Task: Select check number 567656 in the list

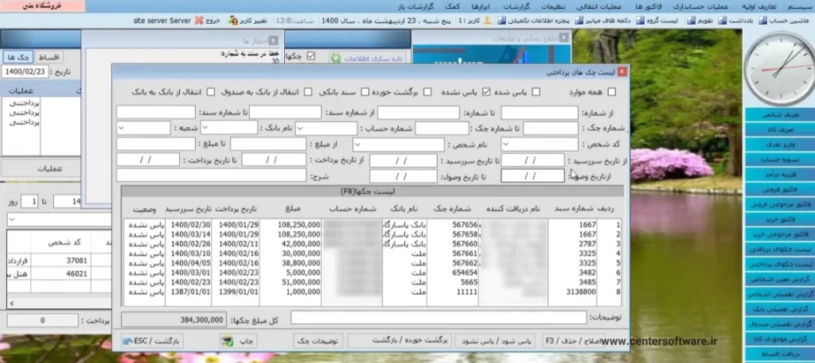Action: coord(465,225)
